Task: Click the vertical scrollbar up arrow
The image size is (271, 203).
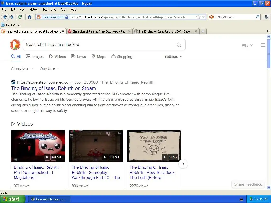Action: pos(269,36)
